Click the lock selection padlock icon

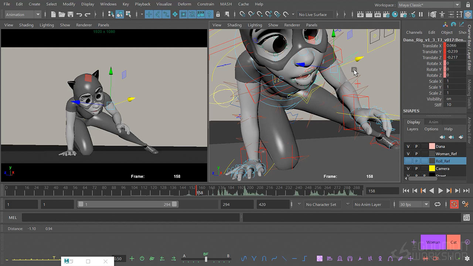pyautogui.click(x=218, y=14)
